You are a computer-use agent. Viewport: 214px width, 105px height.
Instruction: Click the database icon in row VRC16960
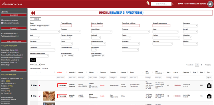31,96
